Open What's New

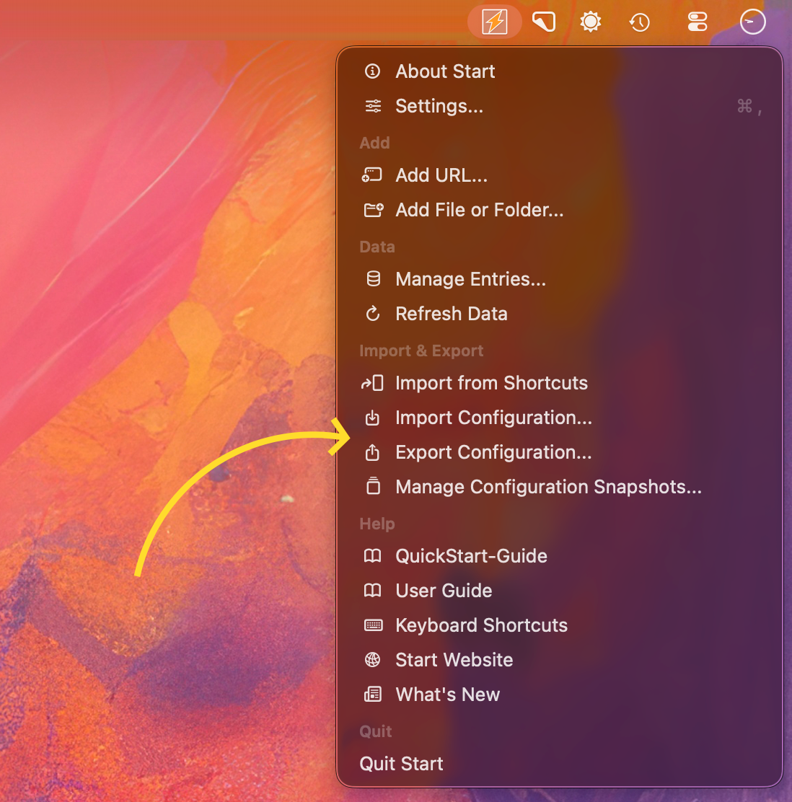point(447,695)
